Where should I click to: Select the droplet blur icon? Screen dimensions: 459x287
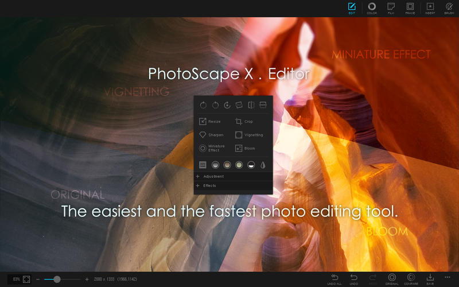(x=263, y=165)
